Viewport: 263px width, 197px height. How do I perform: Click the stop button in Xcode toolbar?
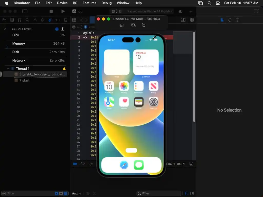51,11
